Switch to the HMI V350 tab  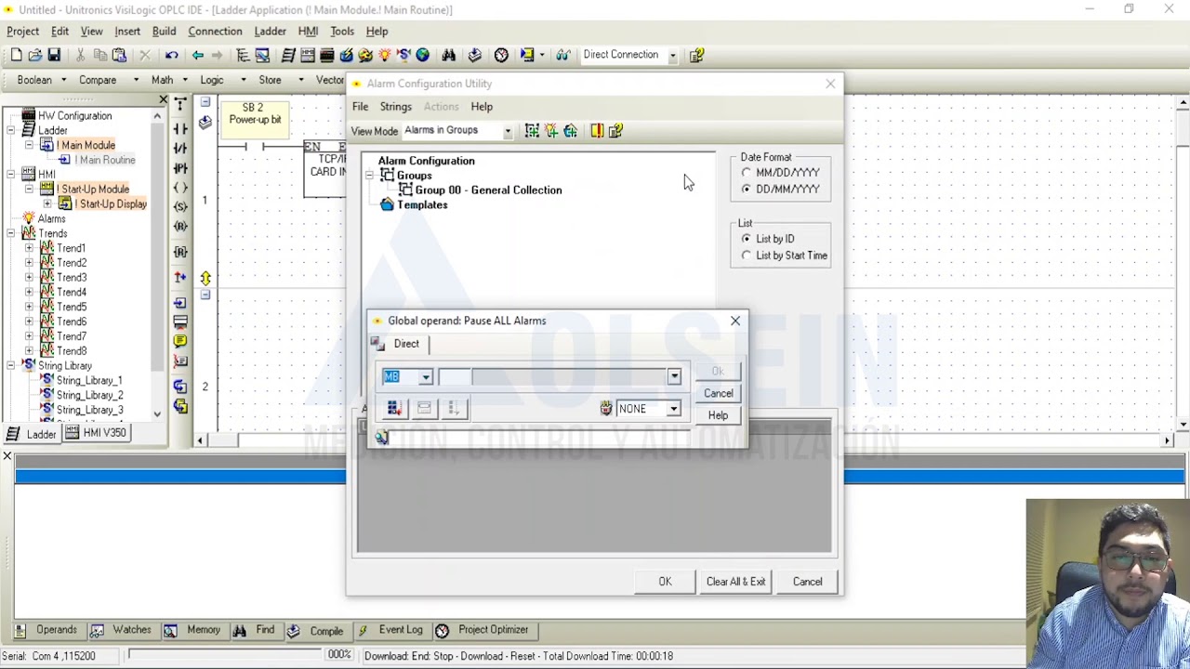(x=97, y=433)
